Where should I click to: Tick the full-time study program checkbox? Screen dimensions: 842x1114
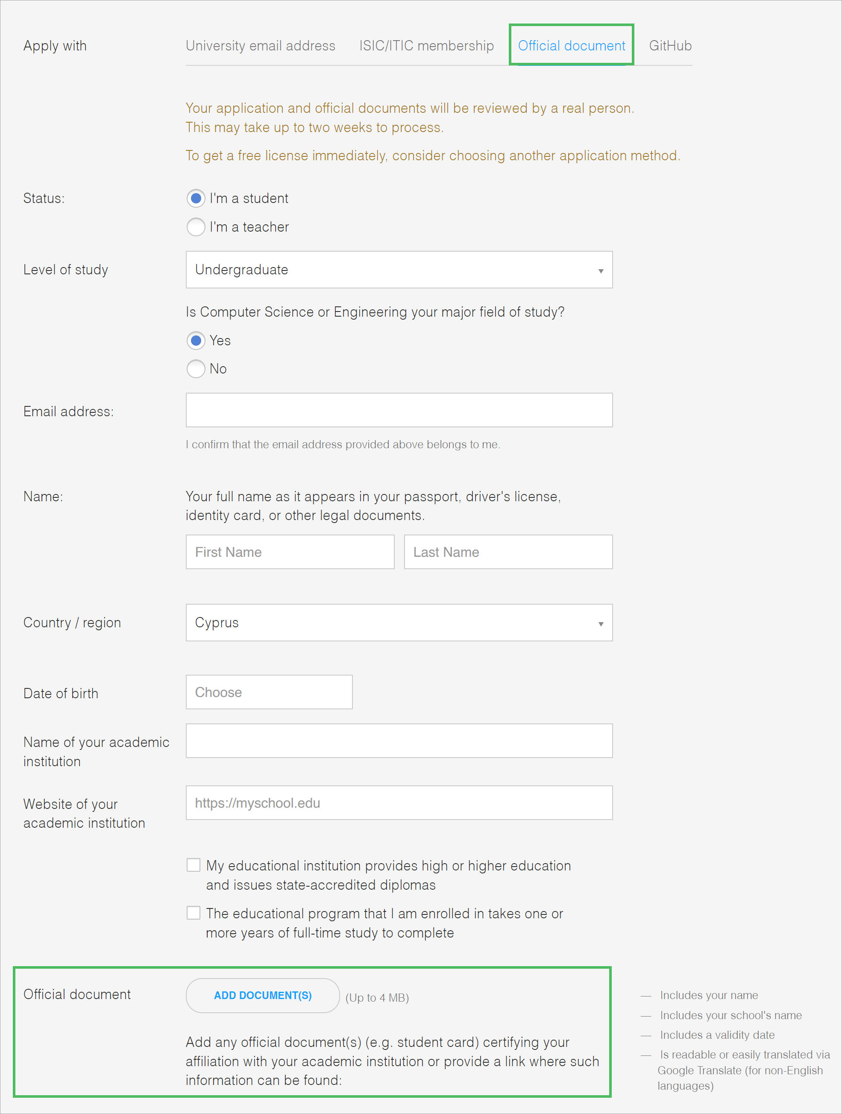pyautogui.click(x=194, y=913)
